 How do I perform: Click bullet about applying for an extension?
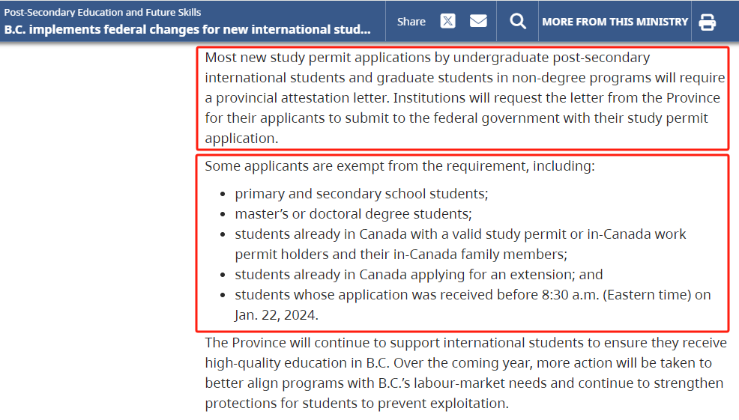click(x=418, y=274)
